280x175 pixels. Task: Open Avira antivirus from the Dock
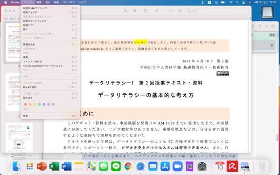click(x=232, y=166)
